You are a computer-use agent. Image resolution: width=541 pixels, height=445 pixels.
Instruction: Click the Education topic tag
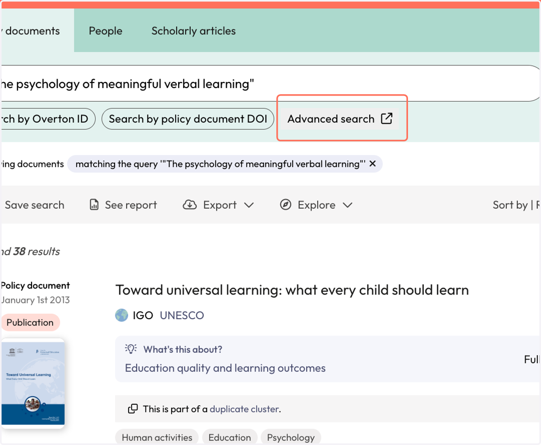click(x=229, y=437)
